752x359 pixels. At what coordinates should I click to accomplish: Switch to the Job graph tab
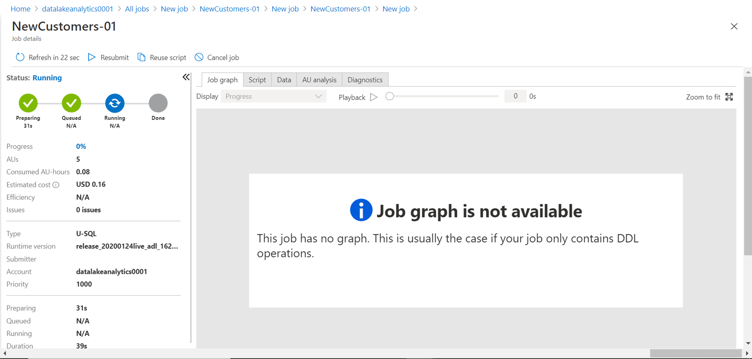pos(222,80)
